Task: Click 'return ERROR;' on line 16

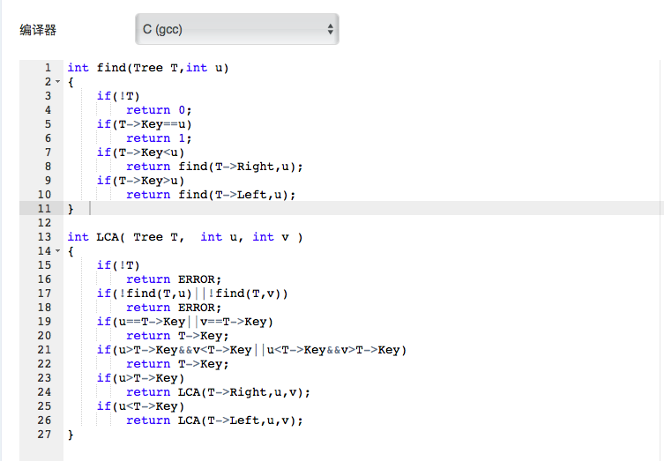Action: pyautogui.click(x=174, y=279)
